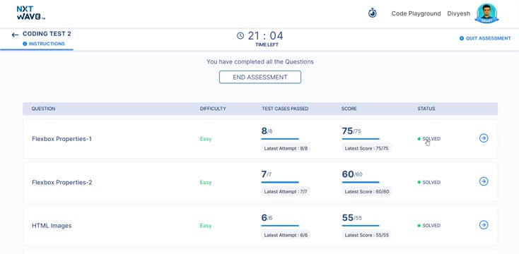Click the Divyesh username text

tap(459, 13)
